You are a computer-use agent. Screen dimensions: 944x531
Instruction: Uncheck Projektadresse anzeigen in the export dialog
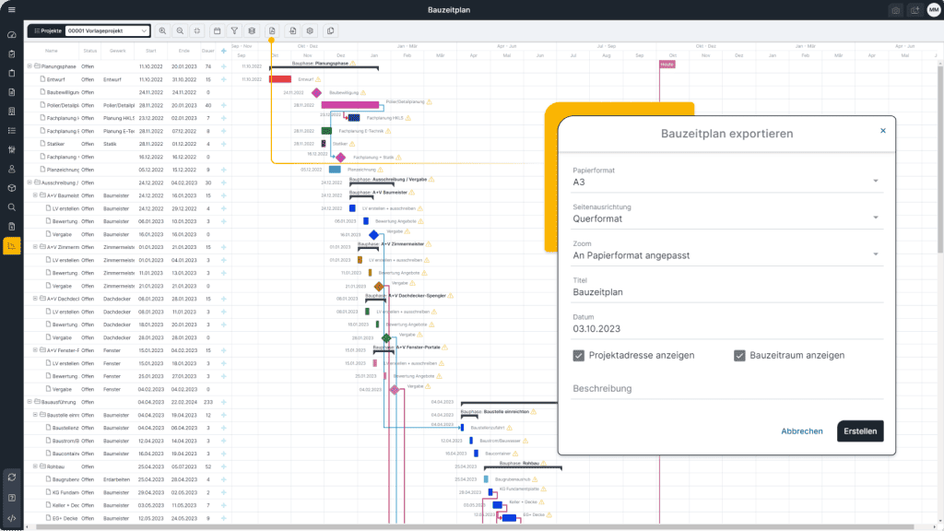pos(576,356)
